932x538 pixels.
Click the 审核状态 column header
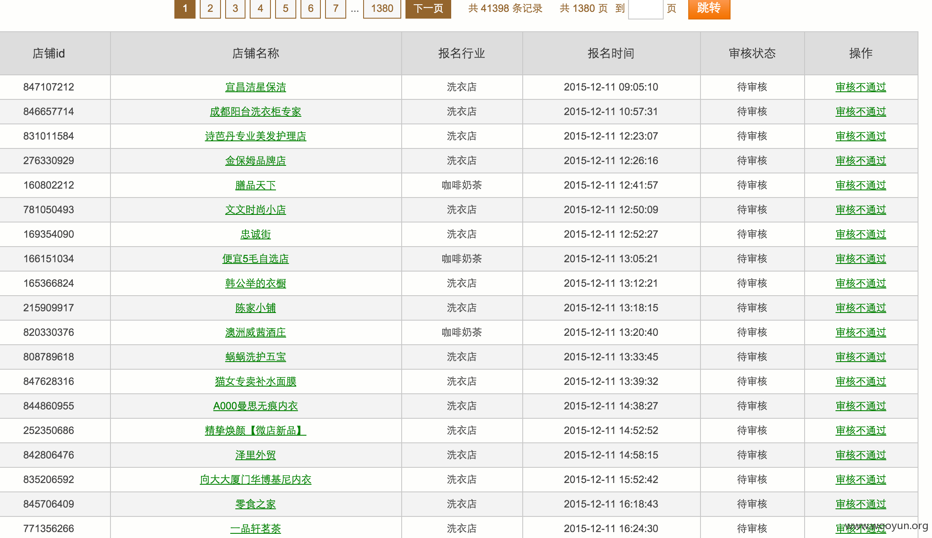click(x=752, y=53)
